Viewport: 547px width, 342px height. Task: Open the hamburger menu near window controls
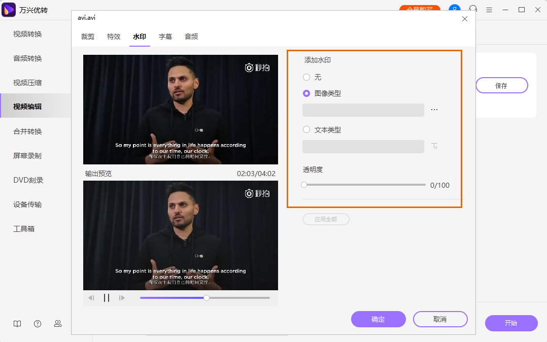(x=489, y=9)
